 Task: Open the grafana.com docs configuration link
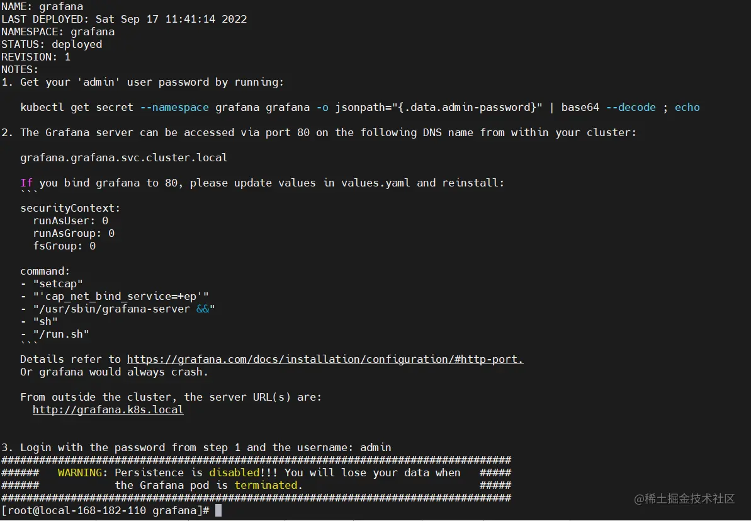coord(325,359)
